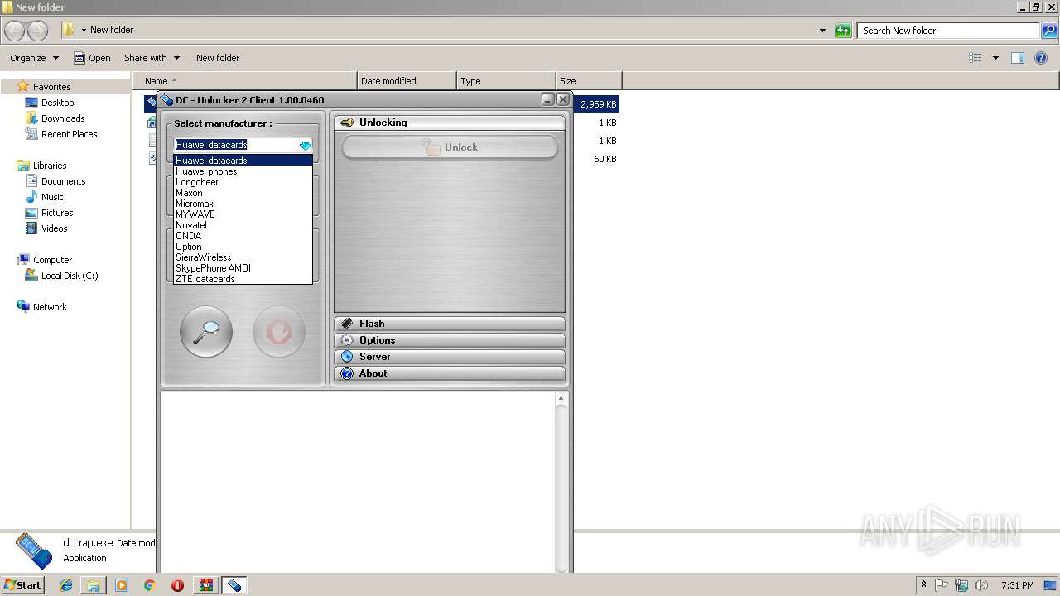This screenshot has height=596, width=1060.
Task: Click New folder in Explorer toolbar
Action: click(x=218, y=58)
